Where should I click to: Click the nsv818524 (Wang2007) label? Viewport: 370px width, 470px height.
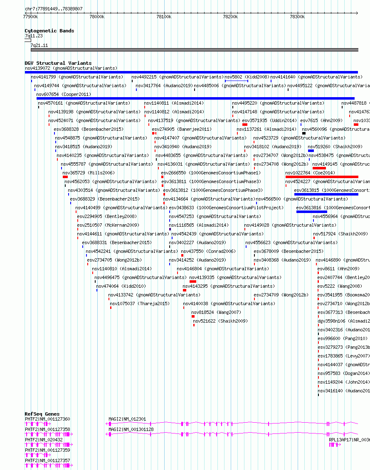coord(216,312)
